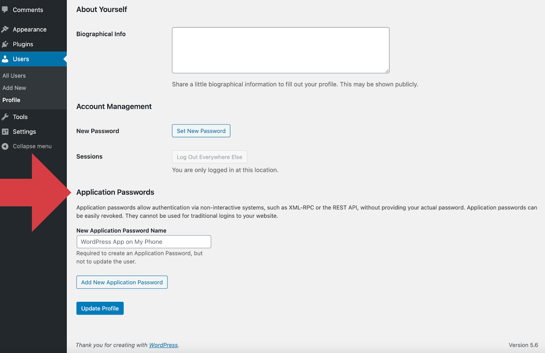Collapse the admin sidebar menu
545x353 pixels.
pos(32,146)
